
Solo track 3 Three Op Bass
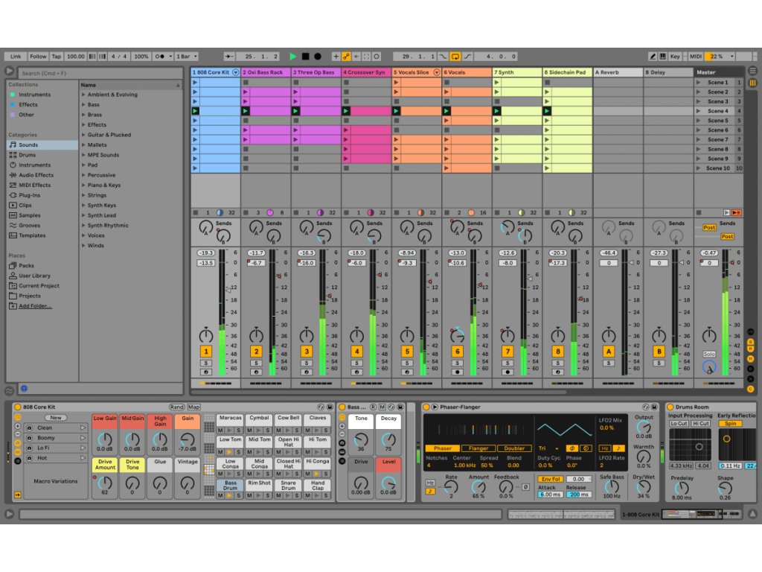307,363
